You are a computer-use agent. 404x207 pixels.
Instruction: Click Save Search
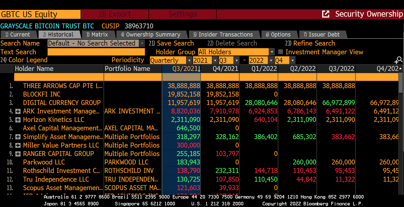tap(171, 43)
